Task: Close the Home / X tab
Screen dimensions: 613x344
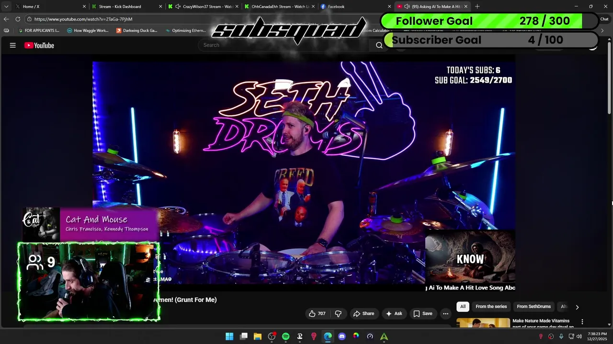Action: tap(84, 7)
